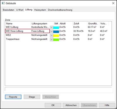Viewport: 117px width, 109px height.
Task: Confirm with the OK button
Action: click(53, 105)
